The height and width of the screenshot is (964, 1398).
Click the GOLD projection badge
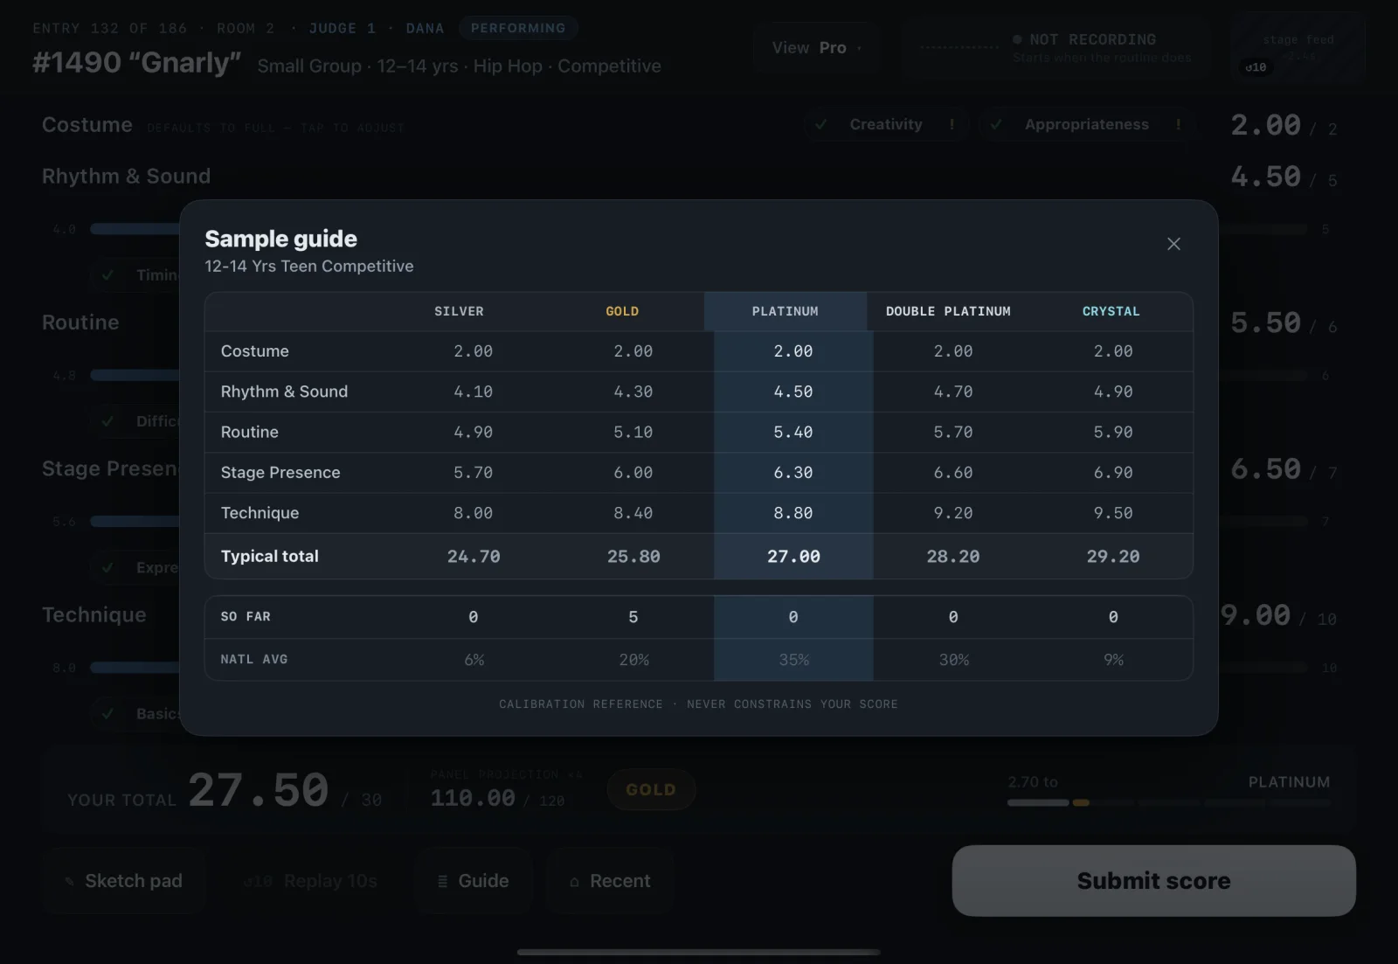click(651, 789)
